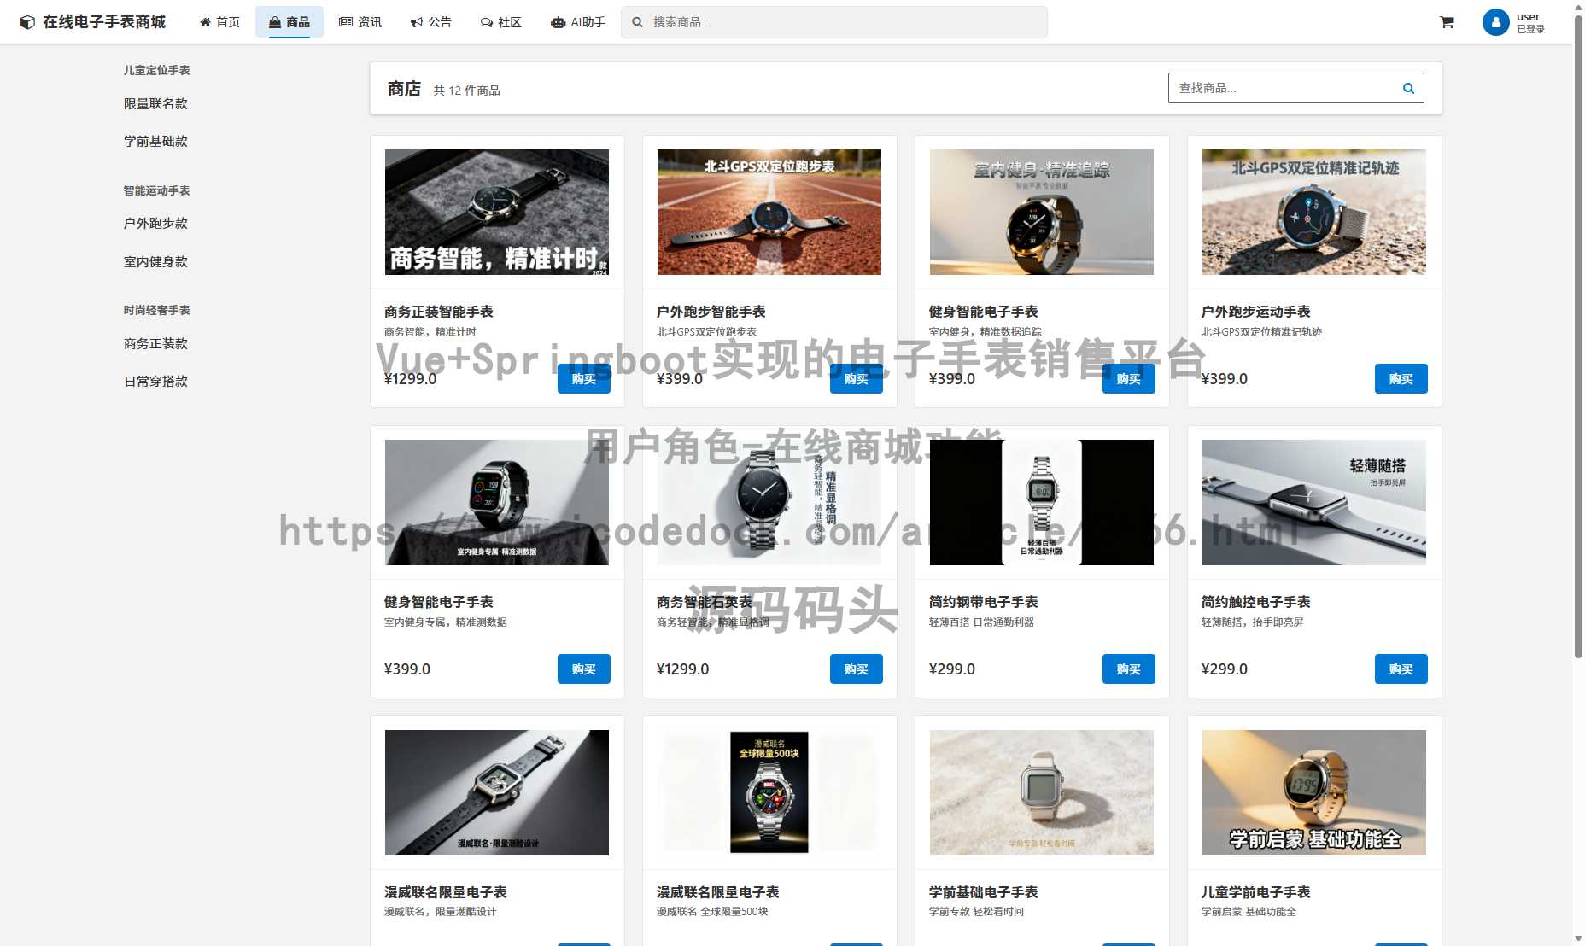Select the 商品 products navigation icon
Screen dimensions: 1585x946
click(274, 21)
